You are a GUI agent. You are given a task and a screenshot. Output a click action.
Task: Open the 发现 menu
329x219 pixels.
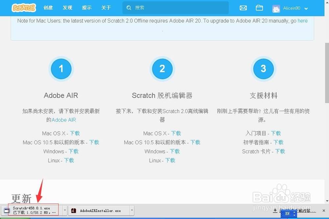pyautogui.click(x=67, y=8)
